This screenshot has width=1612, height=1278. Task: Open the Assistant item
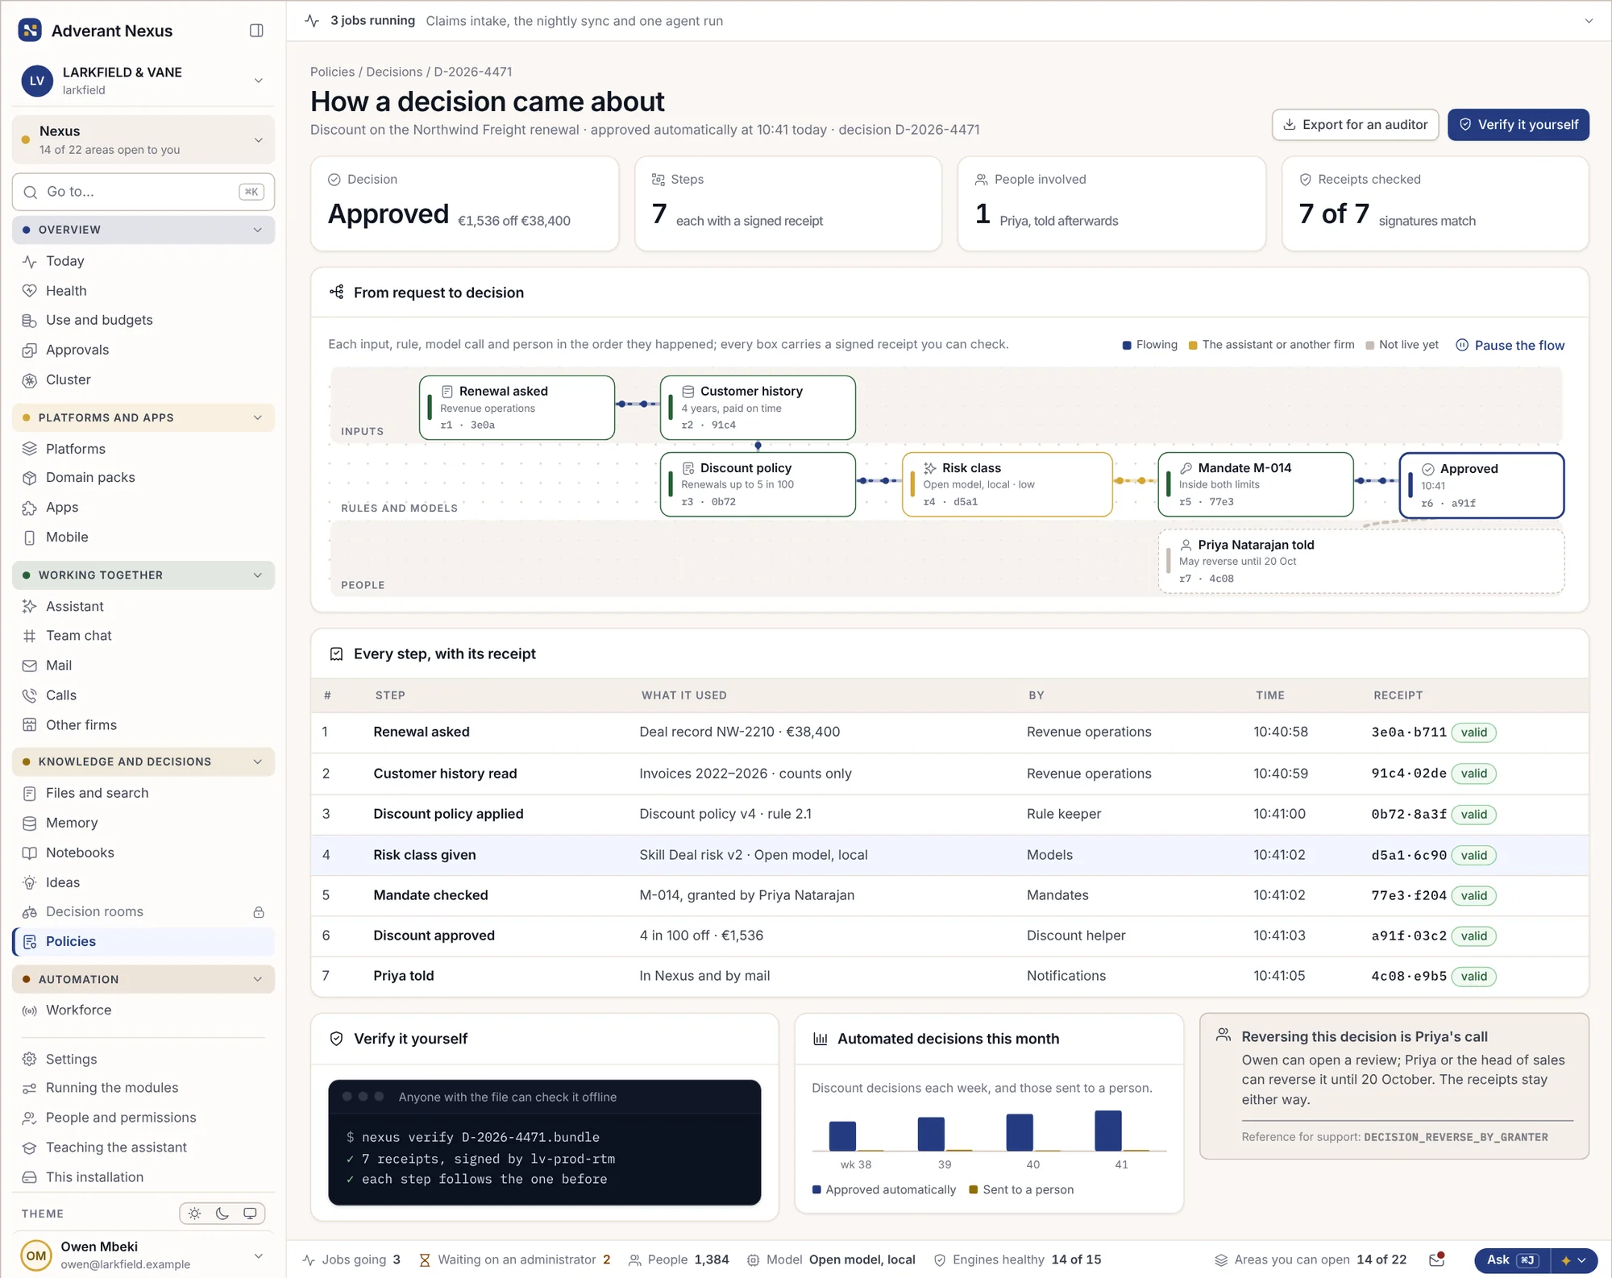[x=143, y=606]
